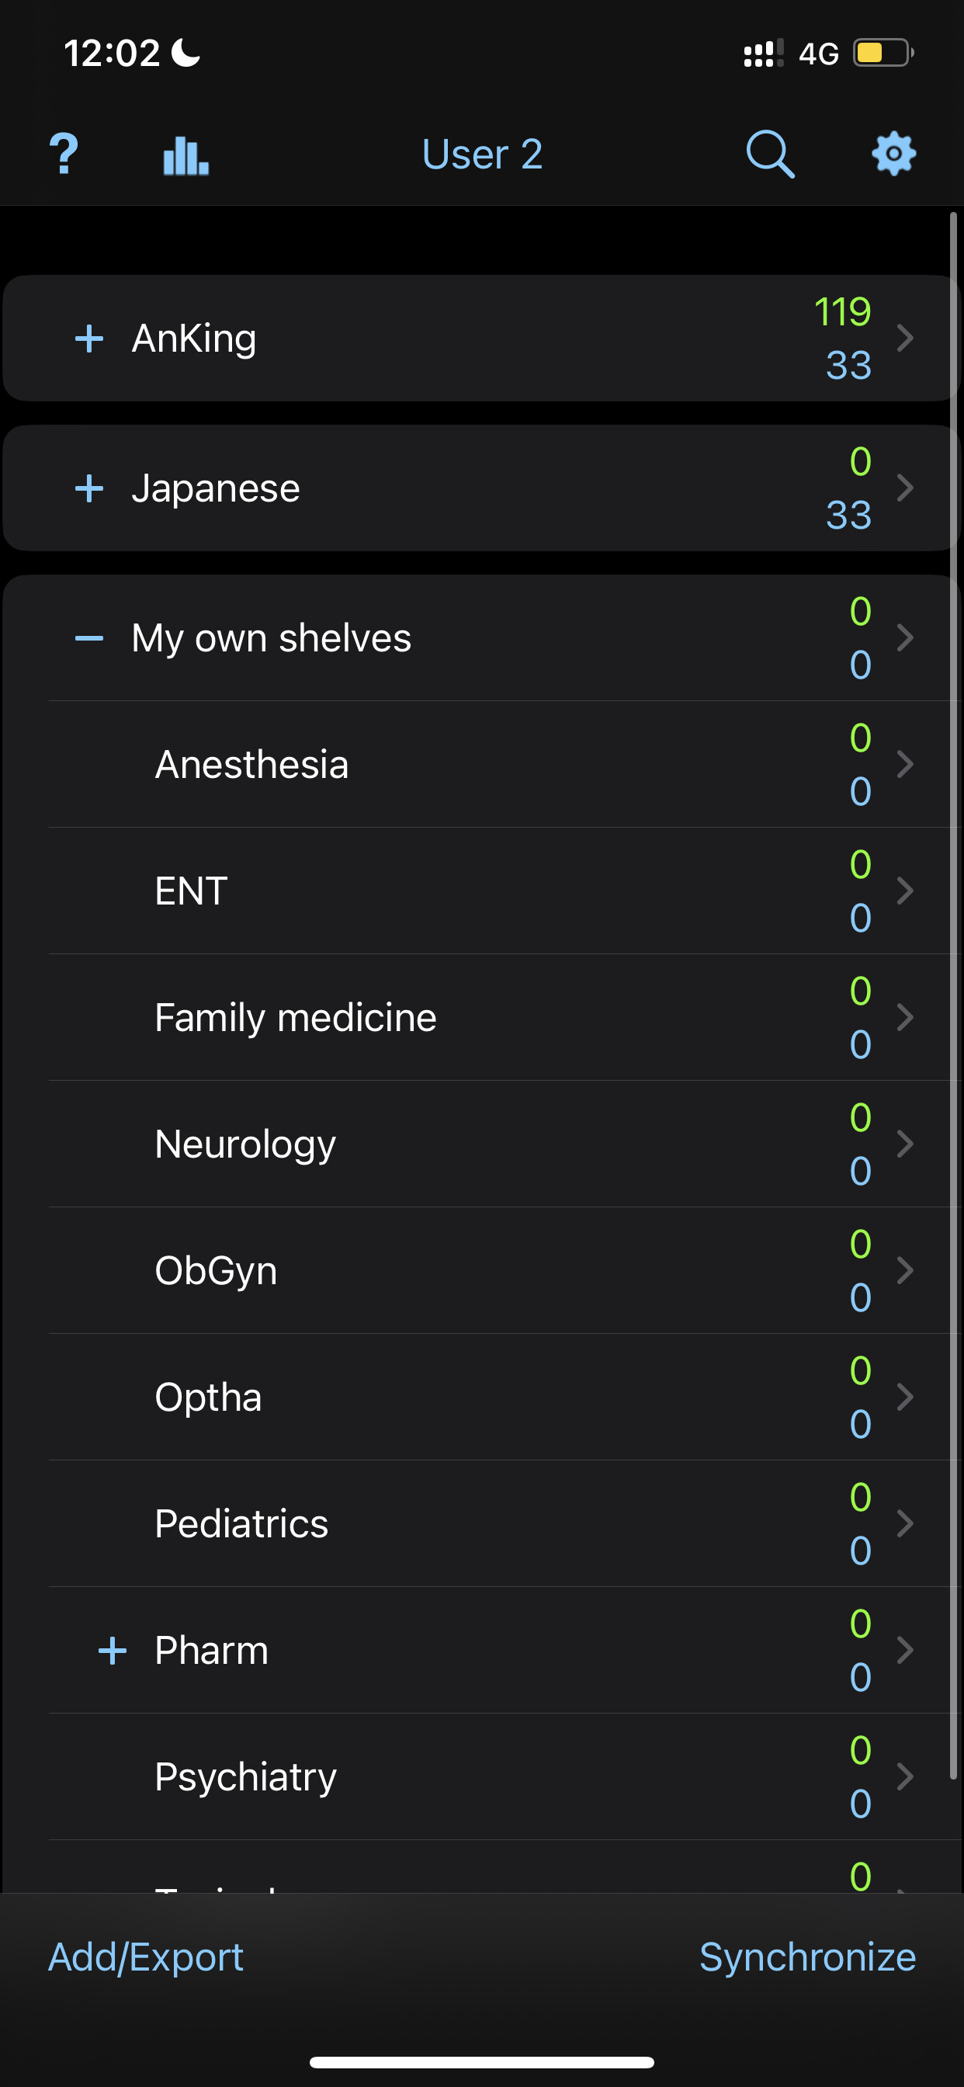Tap chevron next to Neurology deck

[906, 1144]
